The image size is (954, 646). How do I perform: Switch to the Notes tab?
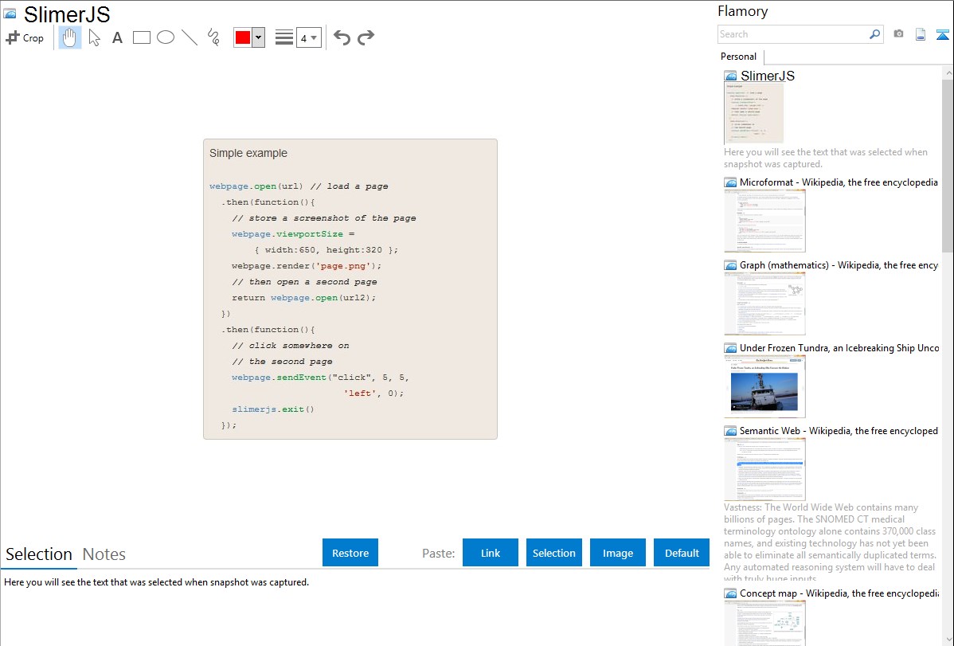[x=104, y=554]
